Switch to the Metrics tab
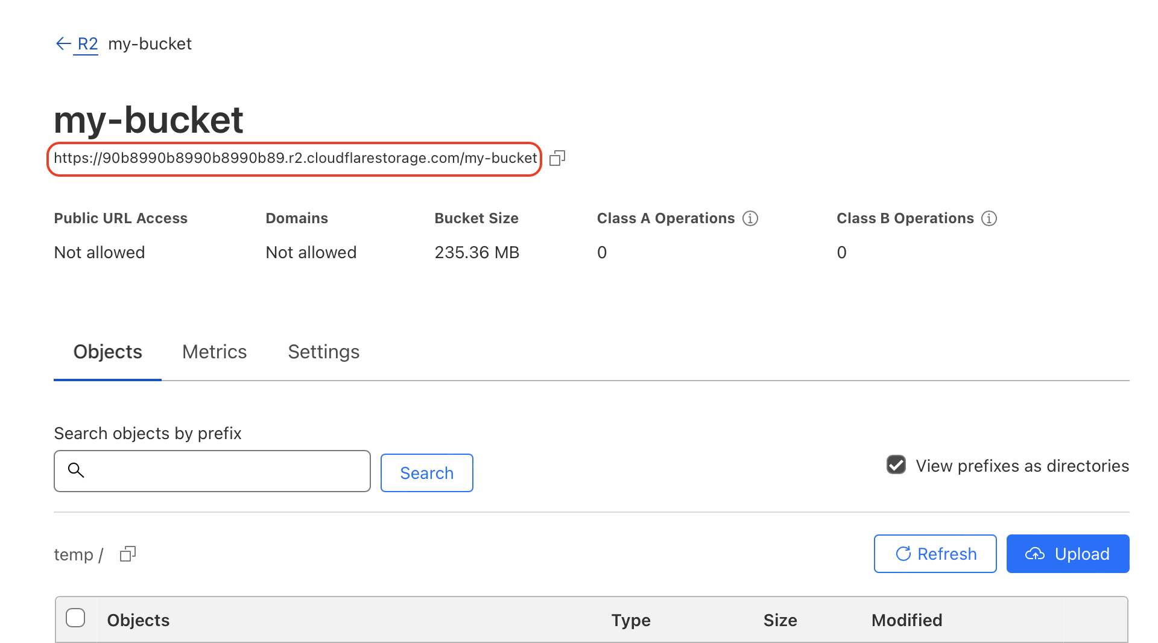Viewport: 1158px width, 643px height. point(214,352)
